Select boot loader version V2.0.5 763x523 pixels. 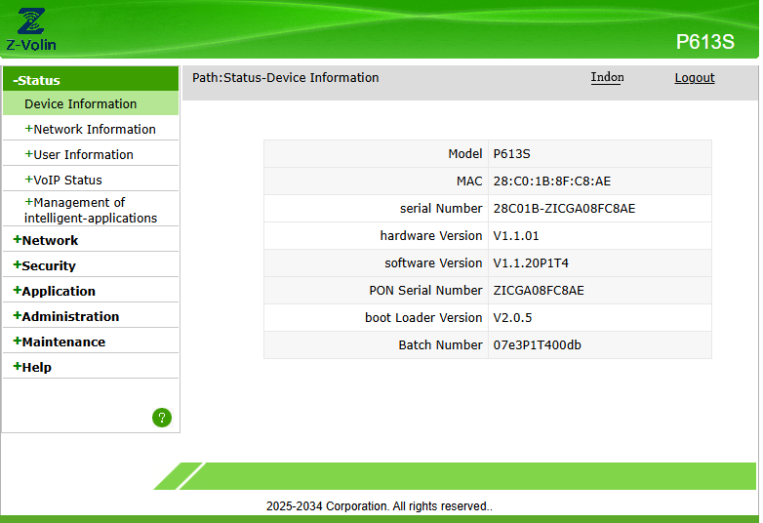point(512,318)
